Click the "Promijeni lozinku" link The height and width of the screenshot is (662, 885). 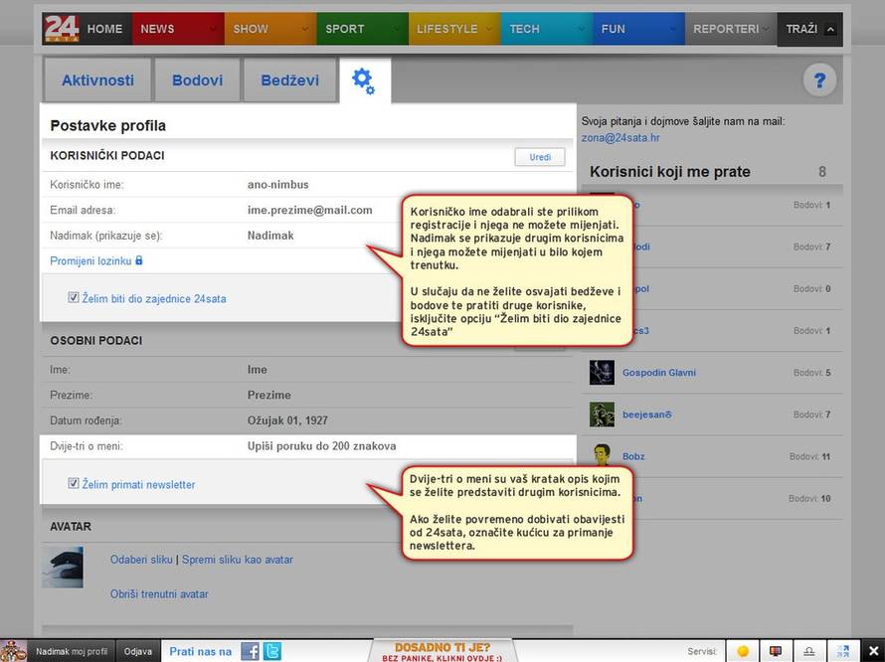(90, 260)
